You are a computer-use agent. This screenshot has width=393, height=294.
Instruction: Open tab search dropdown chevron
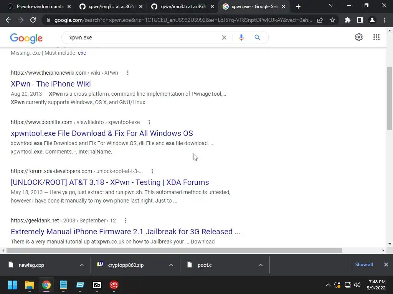click(331, 5)
